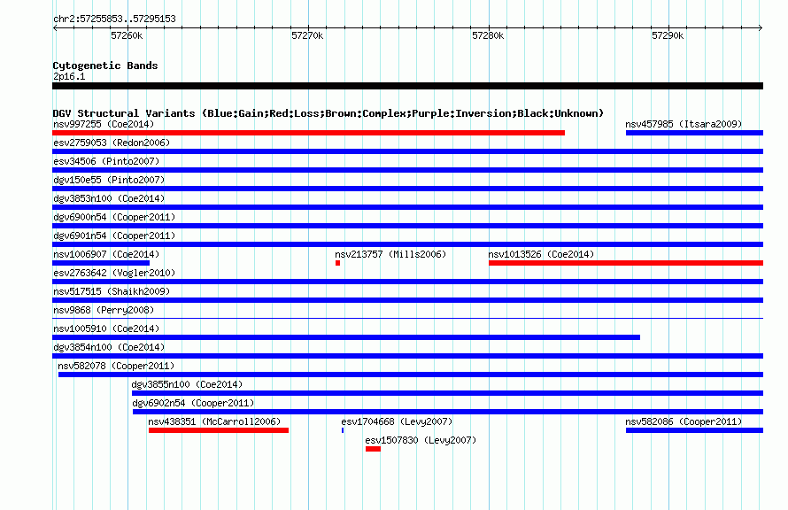Open nsv1013526 (Coe2014) variant label
Viewport: 788px width, 510px height.
pyautogui.click(x=541, y=254)
